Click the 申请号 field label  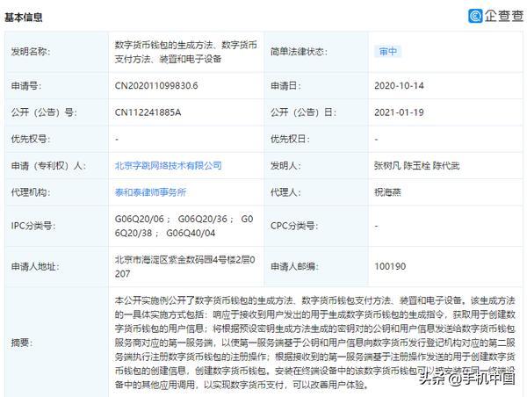[26, 86]
